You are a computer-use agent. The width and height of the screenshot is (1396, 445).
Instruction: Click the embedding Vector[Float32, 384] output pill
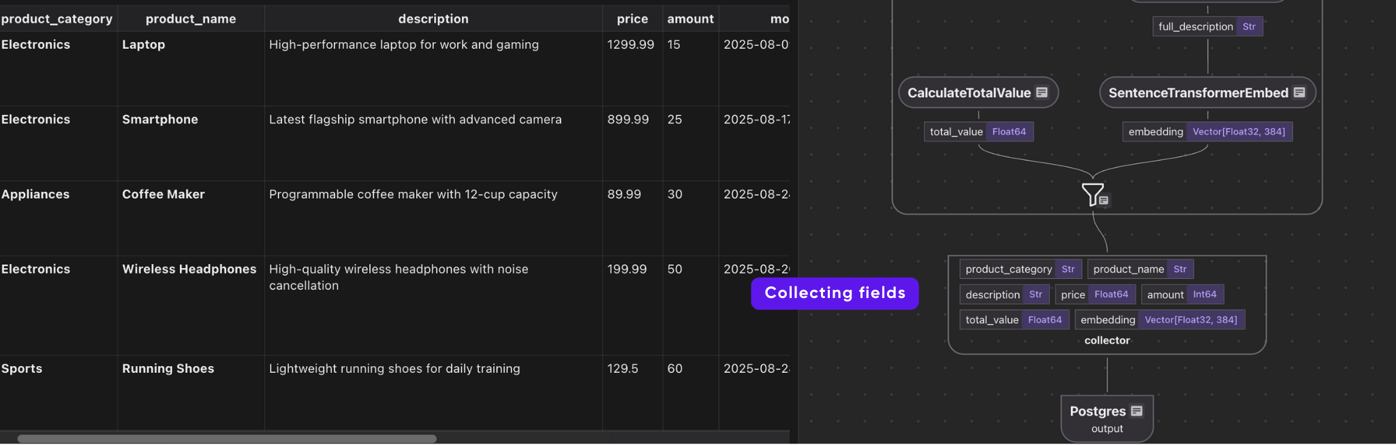click(x=1207, y=131)
